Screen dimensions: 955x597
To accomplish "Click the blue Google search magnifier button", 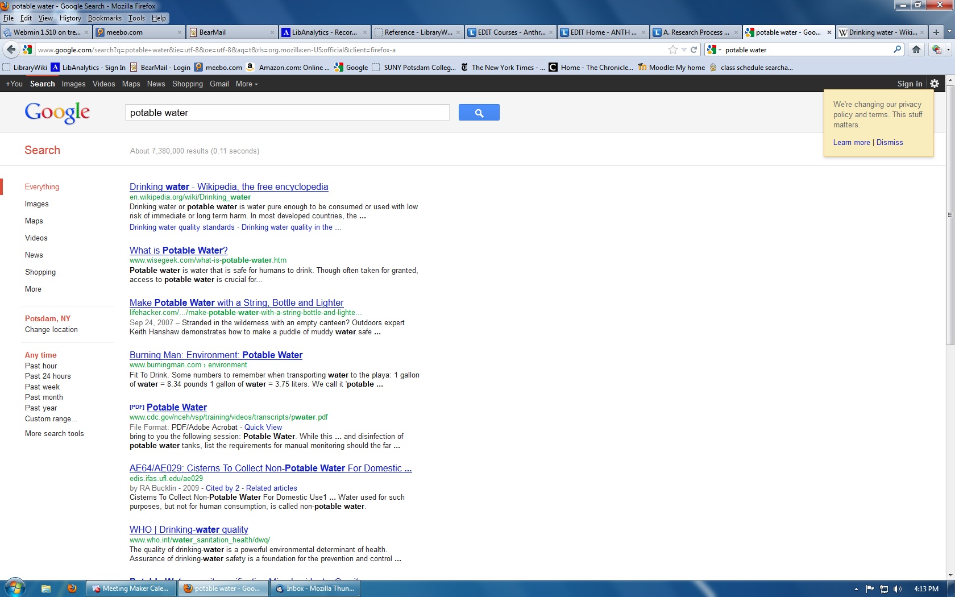I will click(479, 113).
